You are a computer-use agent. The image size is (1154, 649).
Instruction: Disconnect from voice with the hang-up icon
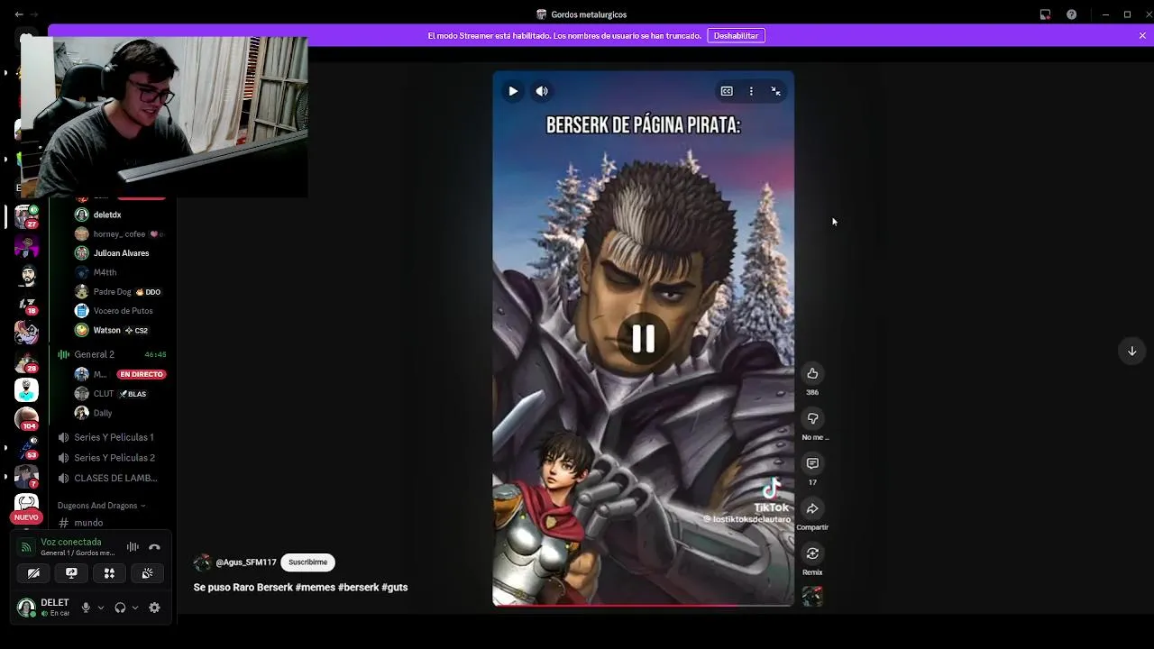154,546
